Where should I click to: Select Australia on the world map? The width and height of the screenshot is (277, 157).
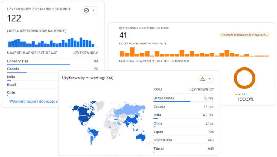click(x=141, y=136)
